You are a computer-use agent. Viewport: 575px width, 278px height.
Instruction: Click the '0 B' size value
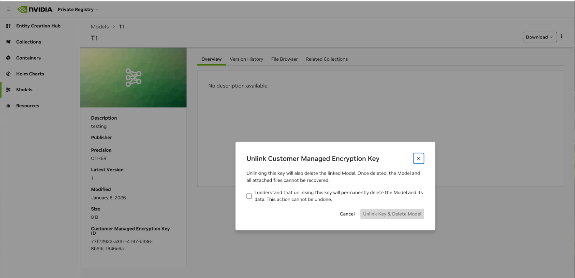point(94,217)
